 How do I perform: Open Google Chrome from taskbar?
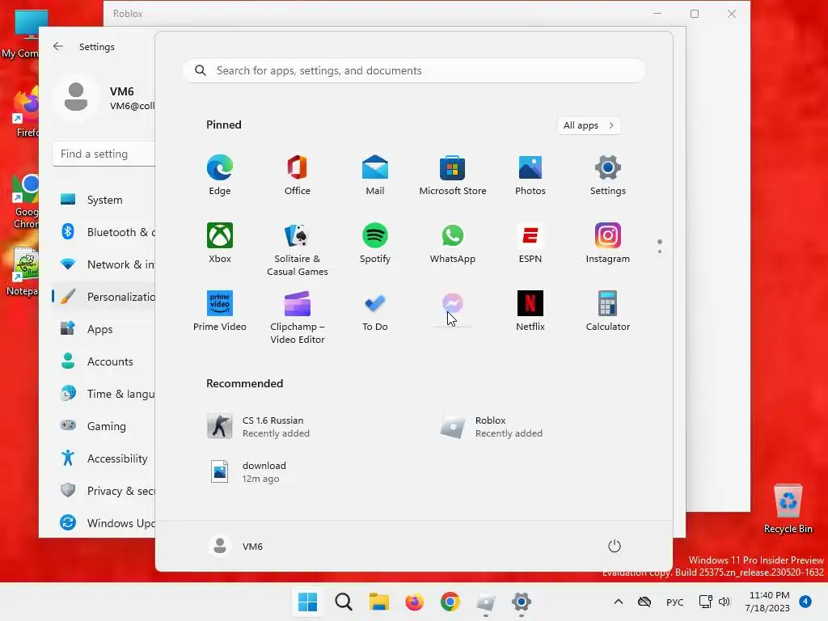(450, 602)
